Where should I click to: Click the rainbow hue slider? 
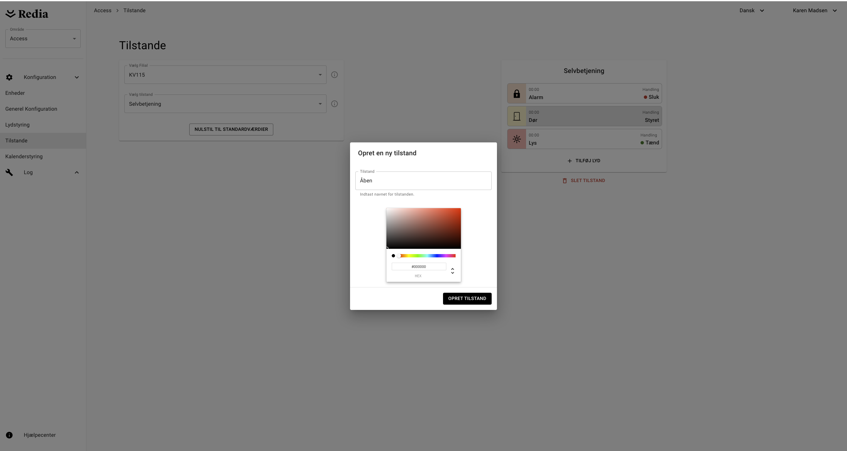pos(427,256)
